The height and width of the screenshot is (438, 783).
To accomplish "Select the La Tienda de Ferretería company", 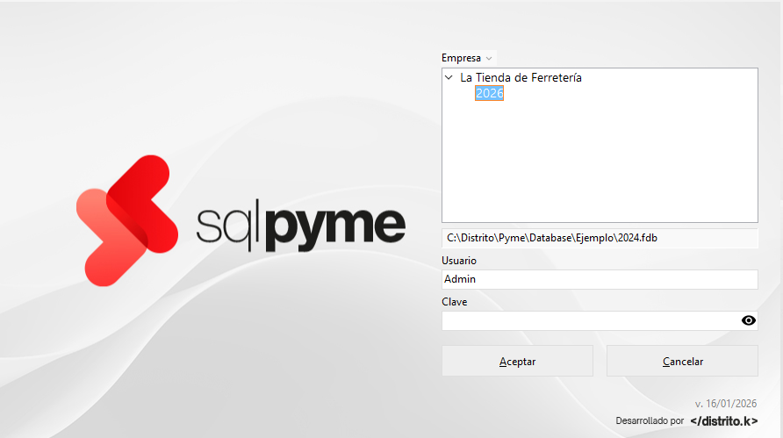I will pyautogui.click(x=521, y=77).
